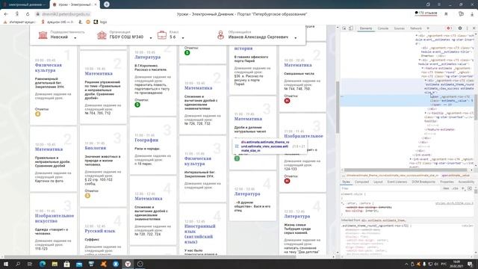Switch to DevTools Console tab

pos(383,28)
